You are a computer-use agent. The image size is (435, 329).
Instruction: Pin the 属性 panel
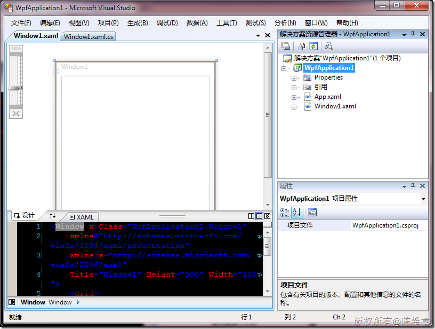pyautogui.click(x=413, y=186)
